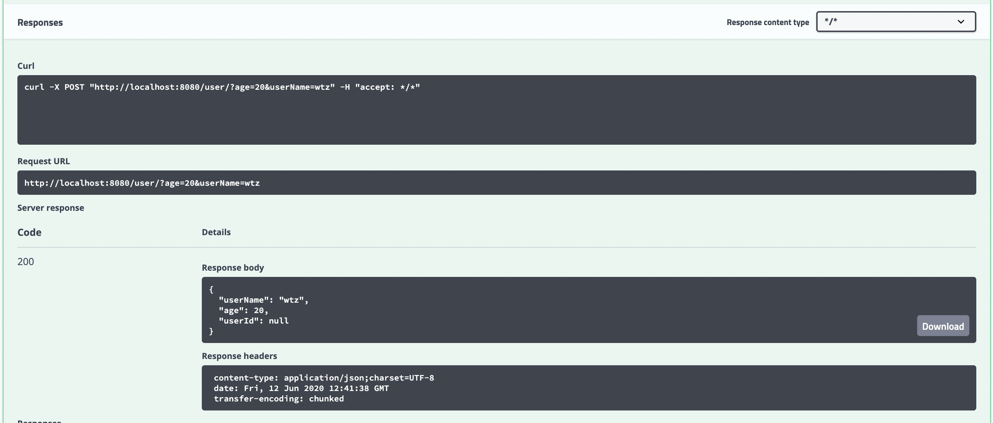Click the transfer-encoding: chunked line
This screenshot has height=423, width=993.
279,398
